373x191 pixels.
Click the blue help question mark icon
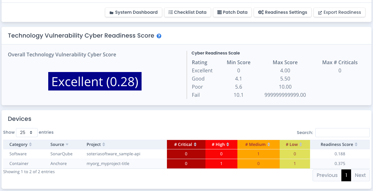[159, 36]
